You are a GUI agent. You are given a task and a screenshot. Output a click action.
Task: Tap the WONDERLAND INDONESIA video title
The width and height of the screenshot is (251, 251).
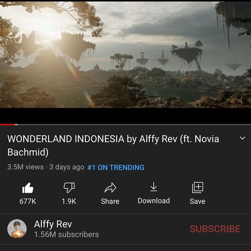pos(113,145)
